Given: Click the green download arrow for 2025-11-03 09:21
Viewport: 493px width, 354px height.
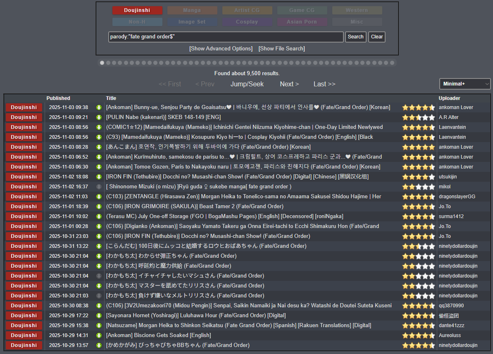Looking at the screenshot, I should click(x=99, y=117).
